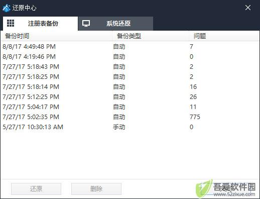The image size is (260, 199).
Task: Select backup from 8/8/17 4:19:46 PM
Action: point(130,57)
